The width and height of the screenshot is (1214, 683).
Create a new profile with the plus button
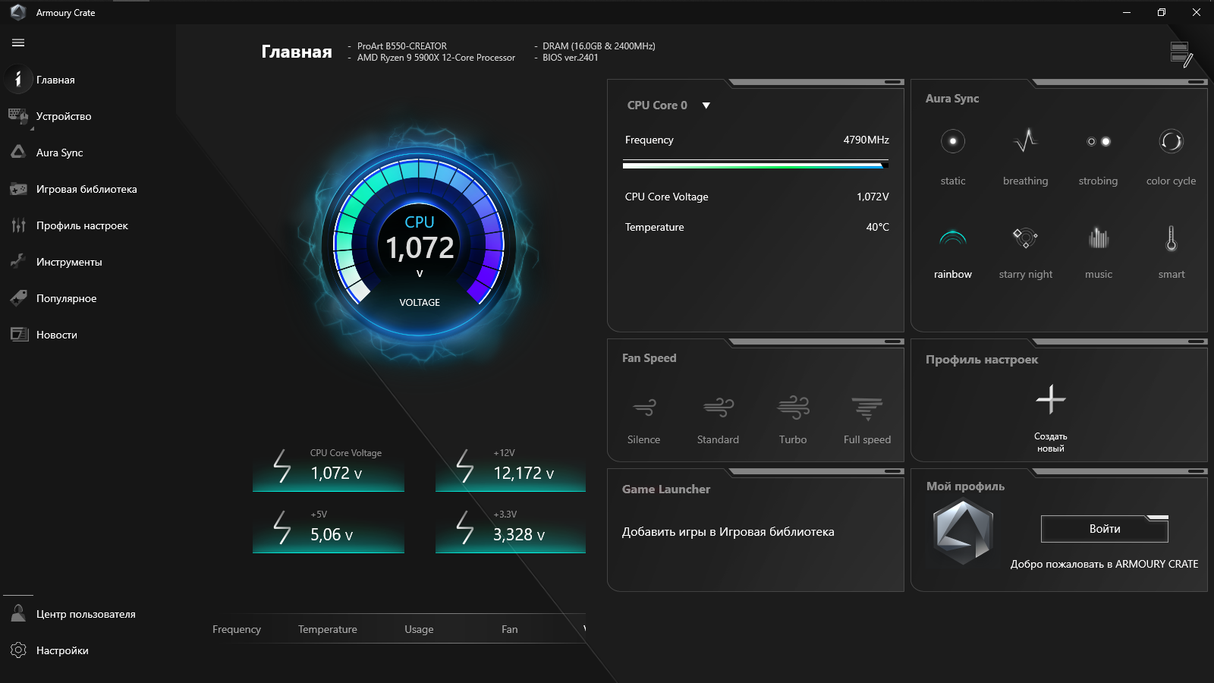pos(1051,400)
